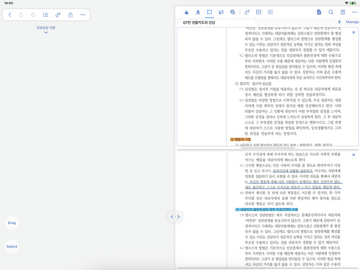Check the battery status indicator

tap(353, 3)
